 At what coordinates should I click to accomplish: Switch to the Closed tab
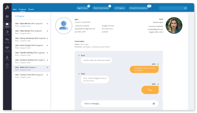click(31, 9)
